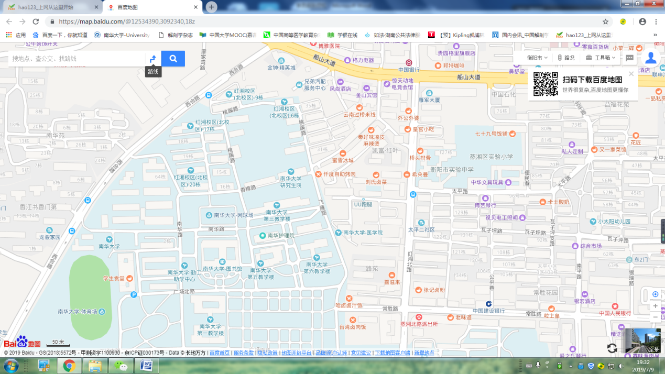
Task: Click the 意见建议 footer link
Action: coord(361,353)
